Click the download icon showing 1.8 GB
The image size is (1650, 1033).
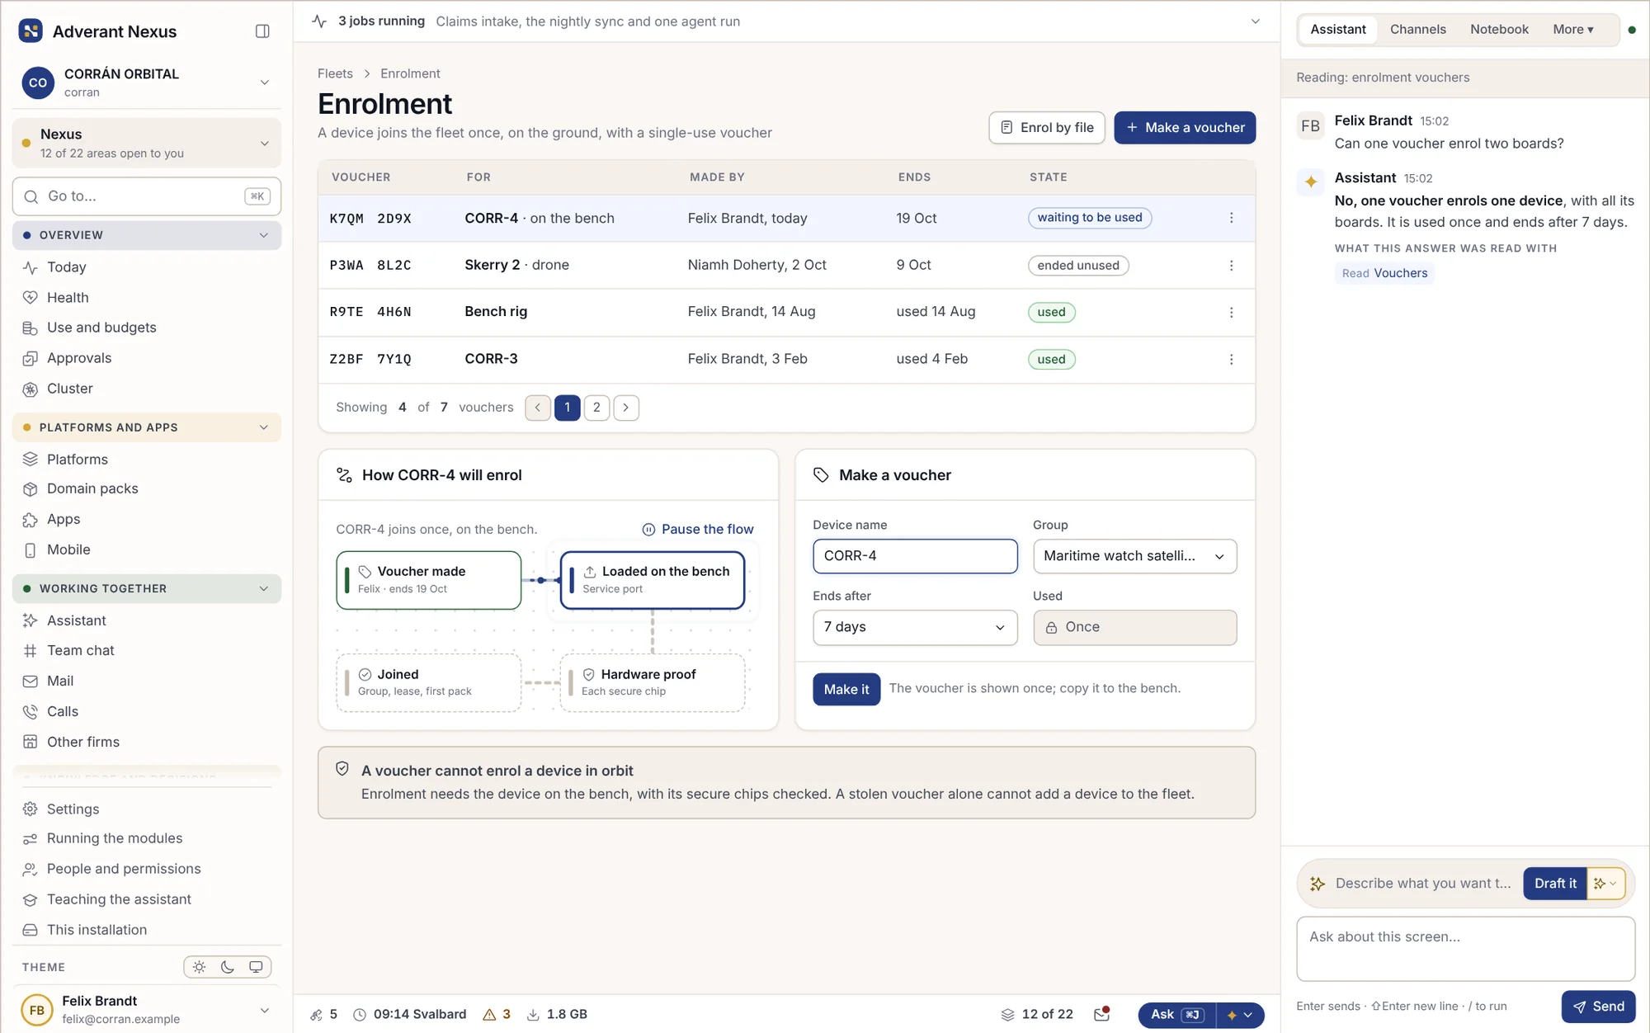point(533,1014)
